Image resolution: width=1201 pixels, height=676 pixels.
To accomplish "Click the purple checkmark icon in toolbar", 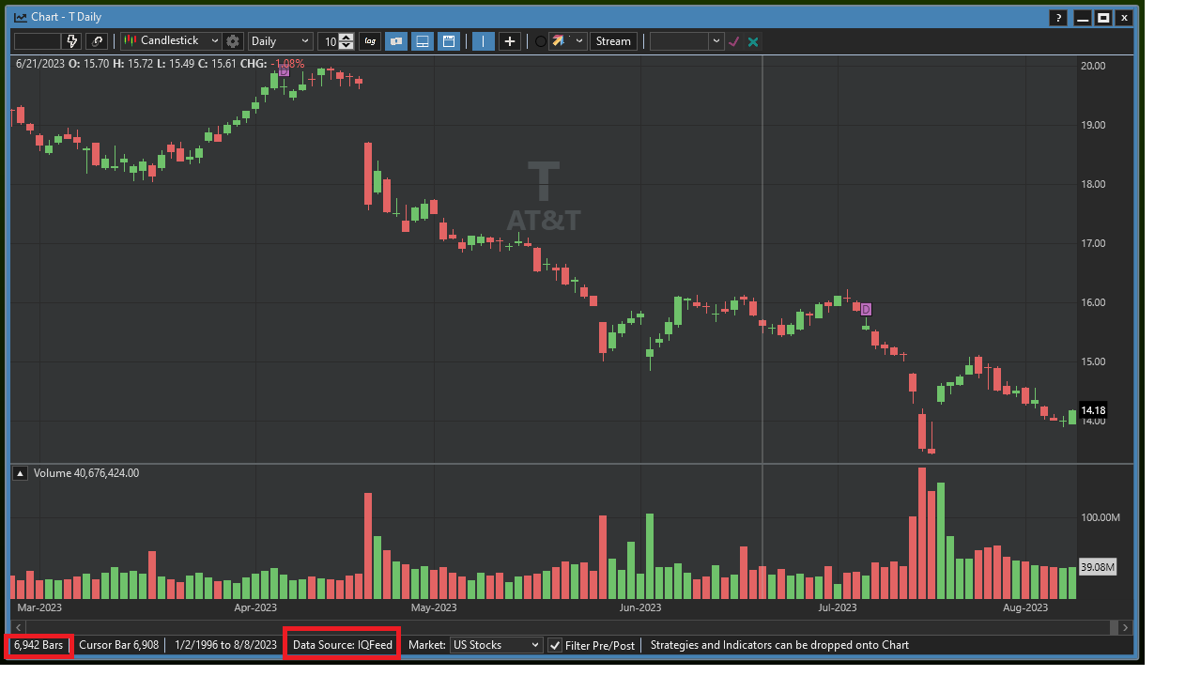I will pyautogui.click(x=734, y=41).
